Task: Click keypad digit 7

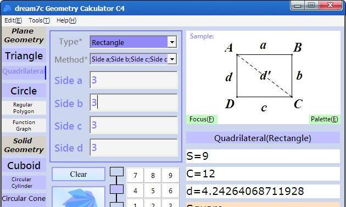Action: click(x=135, y=176)
